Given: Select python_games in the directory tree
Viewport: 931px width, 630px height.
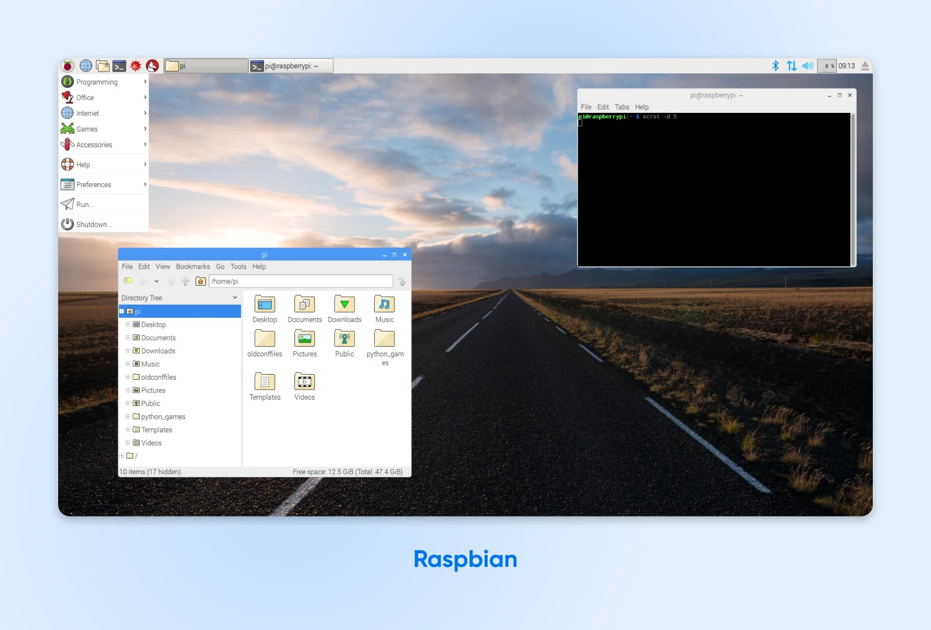Looking at the screenshot, I should (x=163, y=417).
